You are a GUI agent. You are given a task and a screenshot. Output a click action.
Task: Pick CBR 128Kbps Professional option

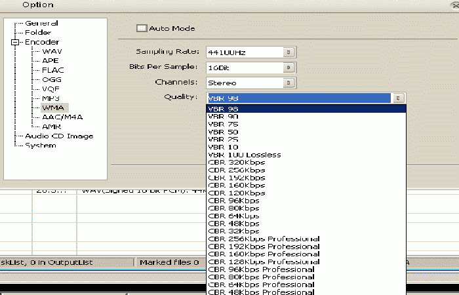[263, 262]
